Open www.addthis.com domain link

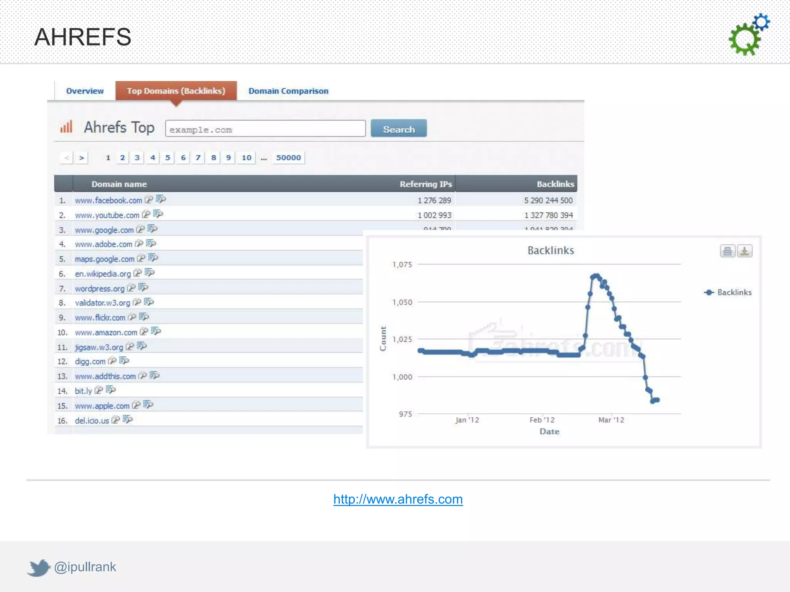pyautogui.click(x=105, y=376)
